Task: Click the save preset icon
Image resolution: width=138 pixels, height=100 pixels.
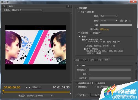Action: pyautogui.click(x=121, y=21)
